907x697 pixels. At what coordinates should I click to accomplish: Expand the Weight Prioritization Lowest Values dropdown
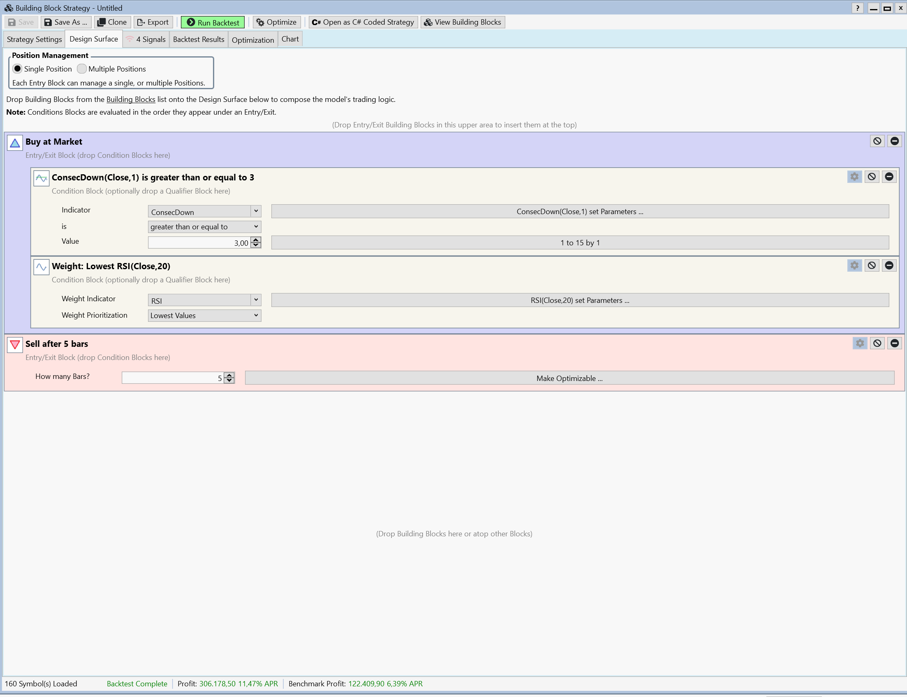pos(256,316)
